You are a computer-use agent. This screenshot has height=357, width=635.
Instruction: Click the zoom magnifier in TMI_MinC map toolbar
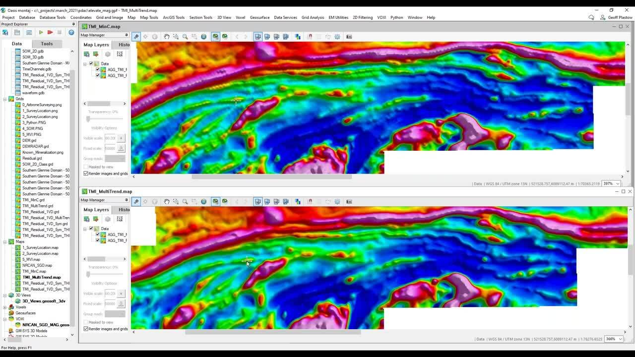pos(185,36)
